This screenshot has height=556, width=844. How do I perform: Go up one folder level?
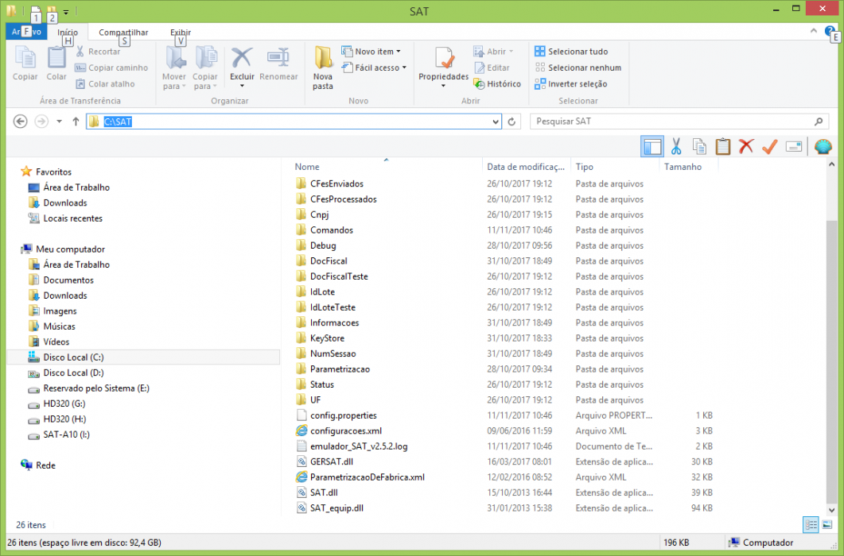pyautogui.click(x=76, y=122)
